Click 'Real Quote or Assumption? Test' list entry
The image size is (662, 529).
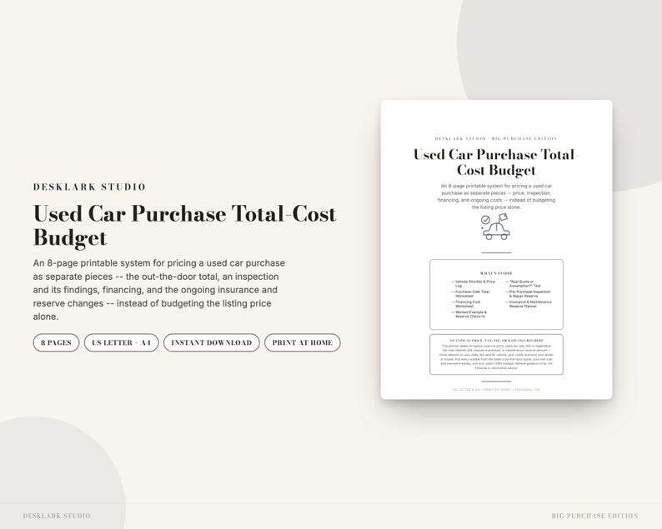click(x=523, y=283)
